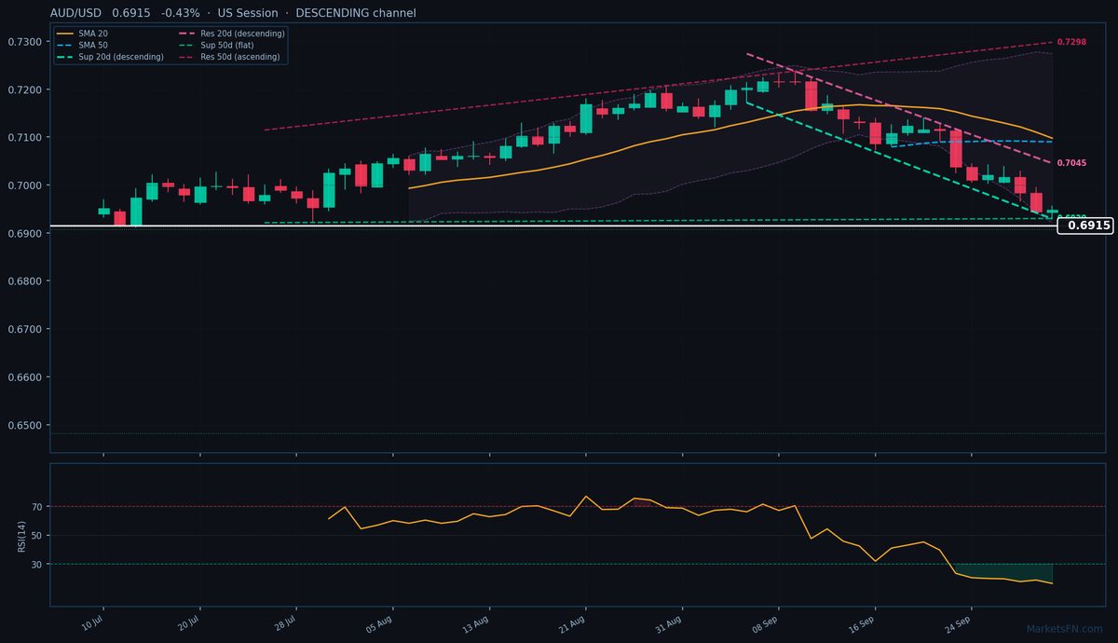1118x643 pixels.
Task: Click the 0.7045 resistance price label
Action: 1071,163
